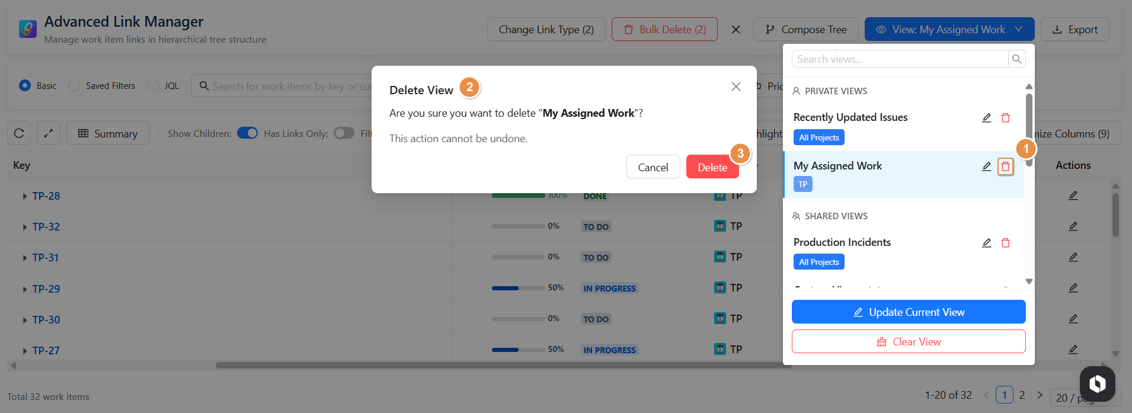The width and height of the screenshot is (1132, 413).
Task: Expand the TP-30 tree row
Action: 25,320
